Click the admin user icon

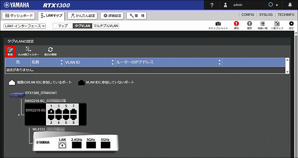225,5
